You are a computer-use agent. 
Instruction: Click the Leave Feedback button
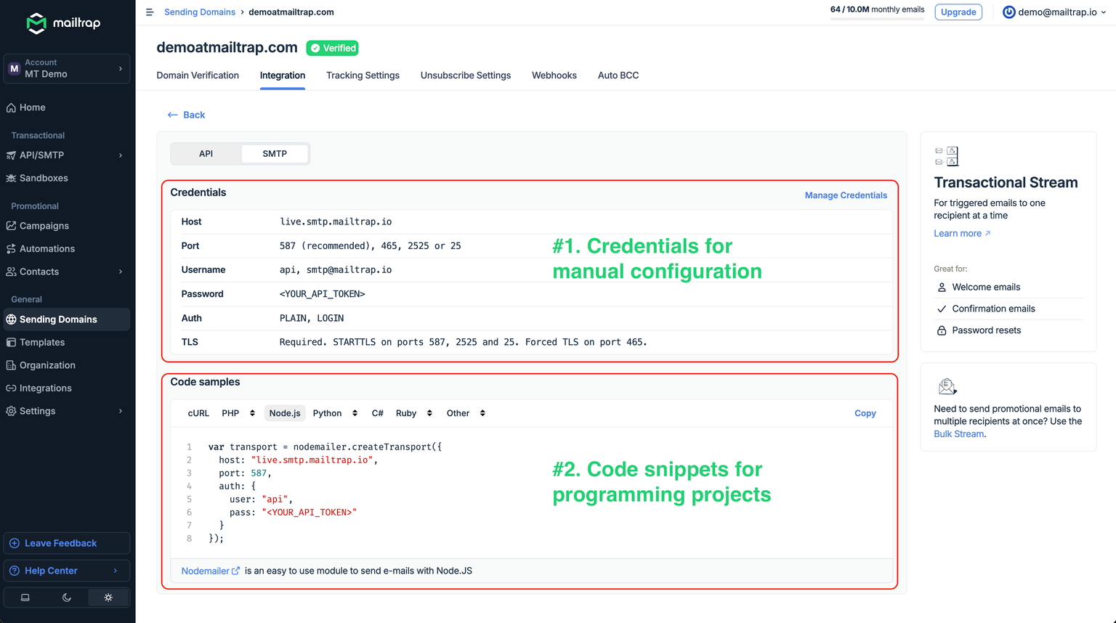pos(67,543)
